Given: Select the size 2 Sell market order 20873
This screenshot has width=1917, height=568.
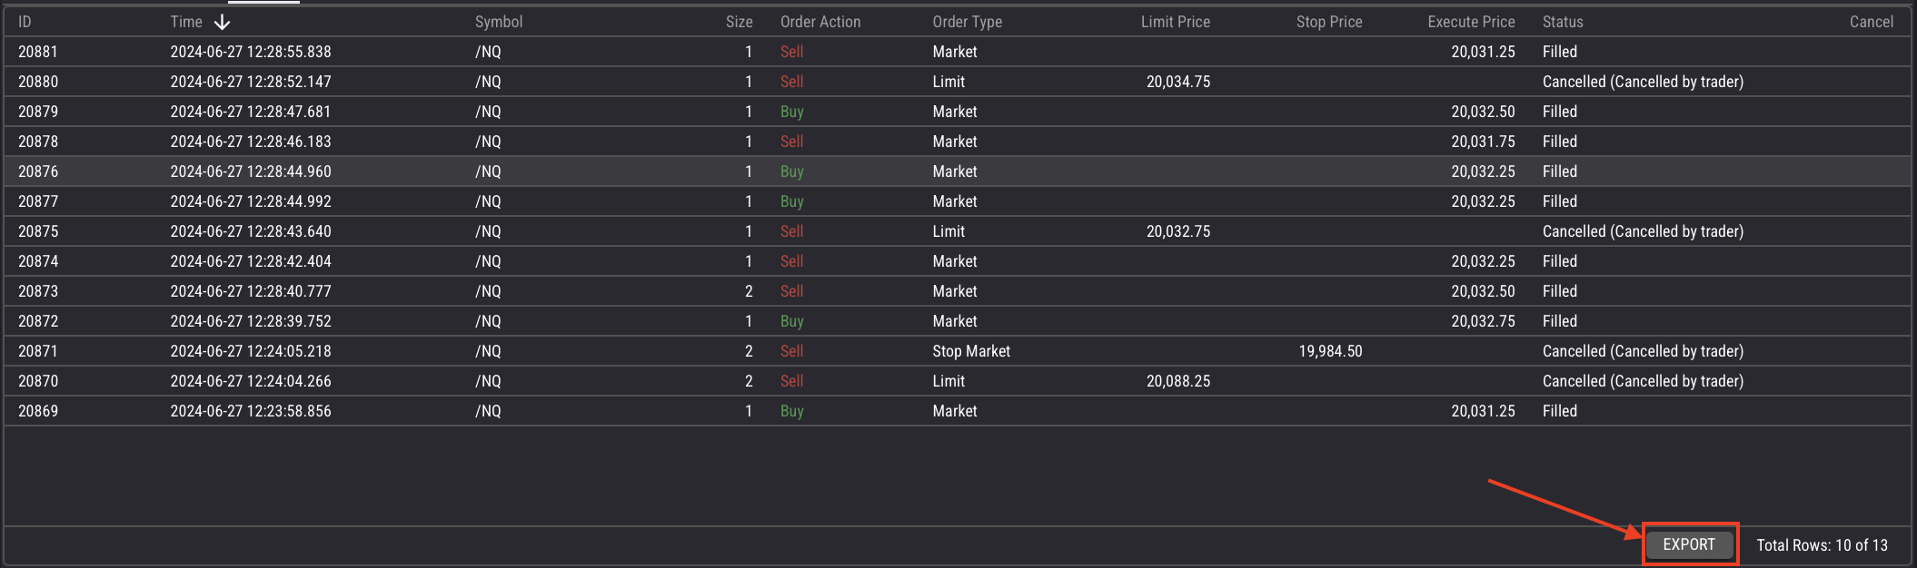Looking at the screenshot, I should [x=38, y=291].
